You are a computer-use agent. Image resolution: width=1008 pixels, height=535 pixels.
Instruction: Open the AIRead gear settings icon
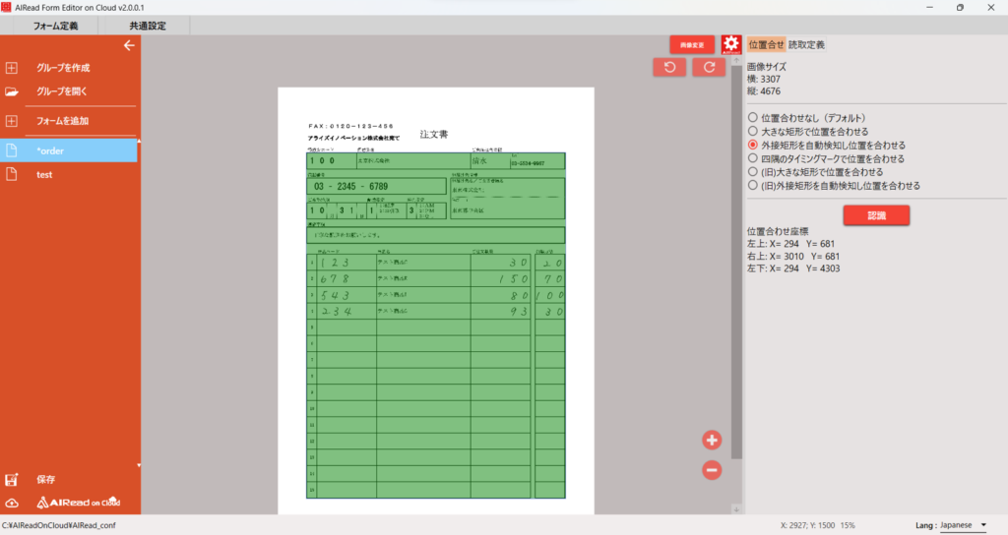coord(730,44)
